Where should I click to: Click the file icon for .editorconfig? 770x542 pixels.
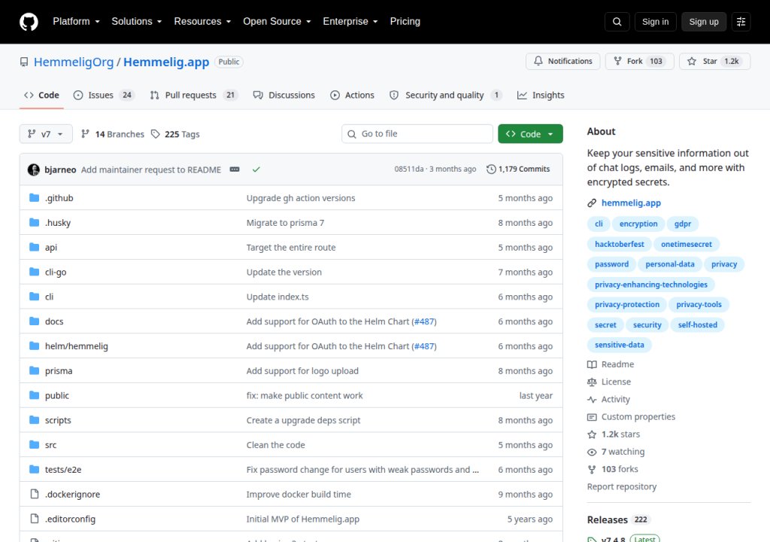tap(34, 519)
